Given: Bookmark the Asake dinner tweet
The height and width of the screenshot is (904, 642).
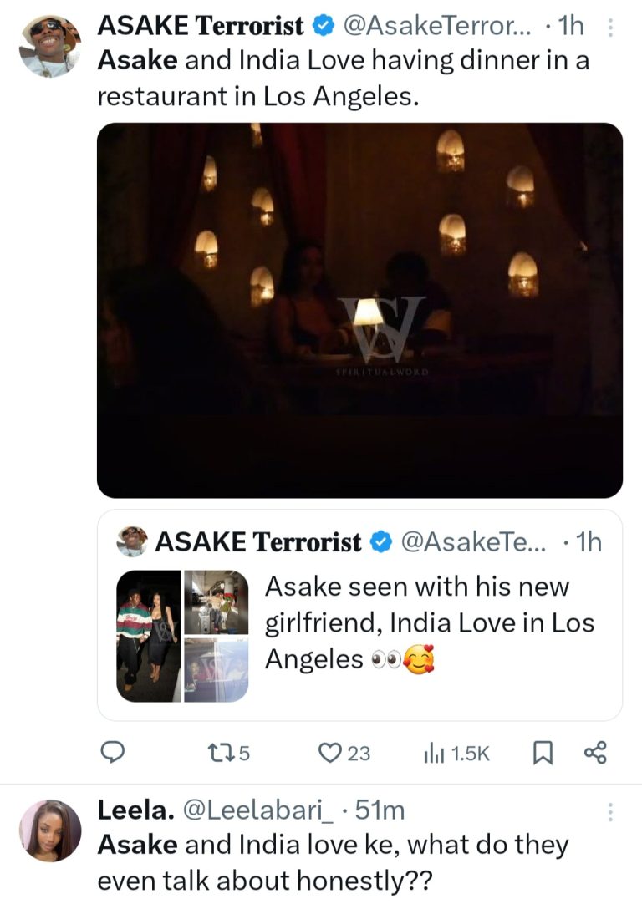Looking at the screenshot, I should tap(543, 753).
